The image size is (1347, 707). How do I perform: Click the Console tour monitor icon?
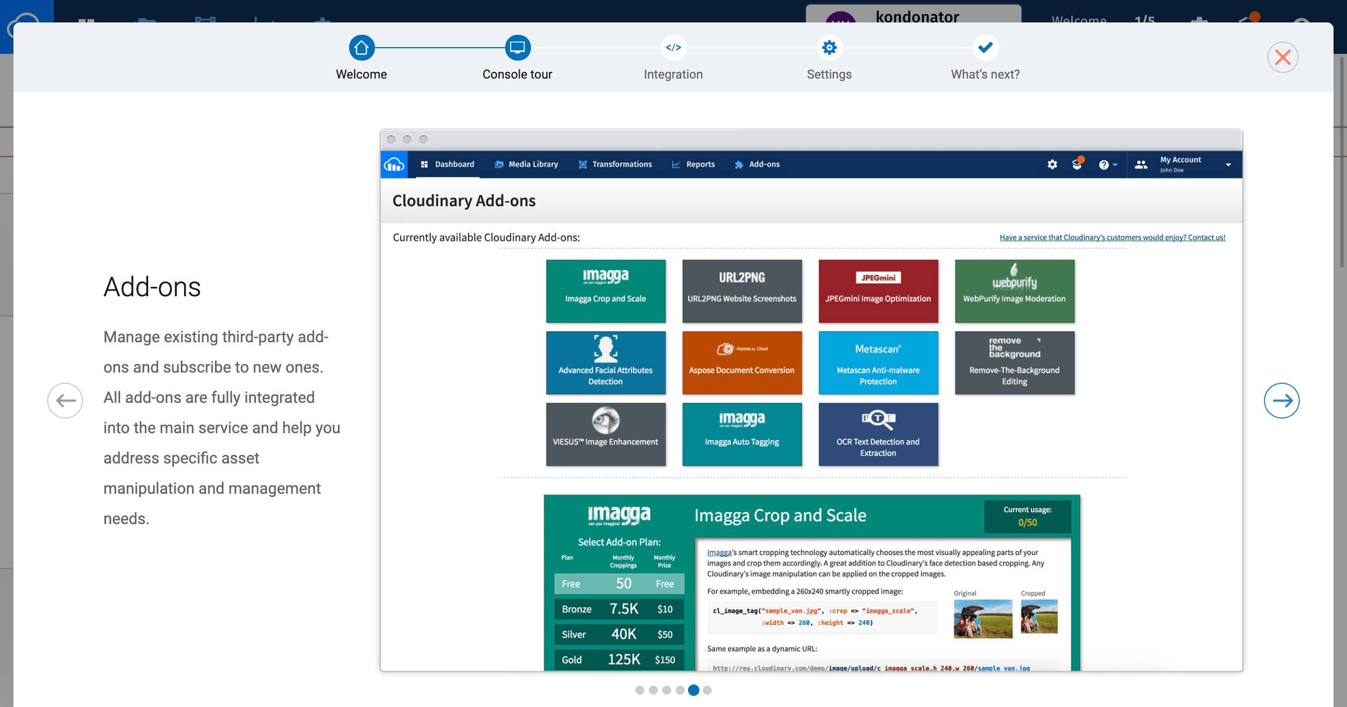517,48
